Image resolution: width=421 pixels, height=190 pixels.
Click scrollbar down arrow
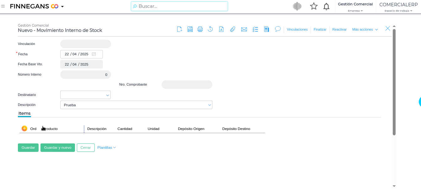click(394, 186)
